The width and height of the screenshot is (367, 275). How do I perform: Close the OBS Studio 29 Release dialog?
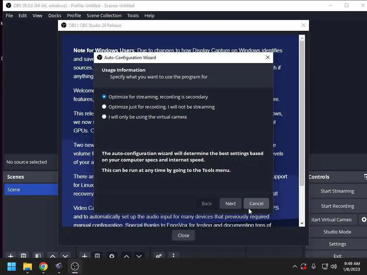[183, 235]
